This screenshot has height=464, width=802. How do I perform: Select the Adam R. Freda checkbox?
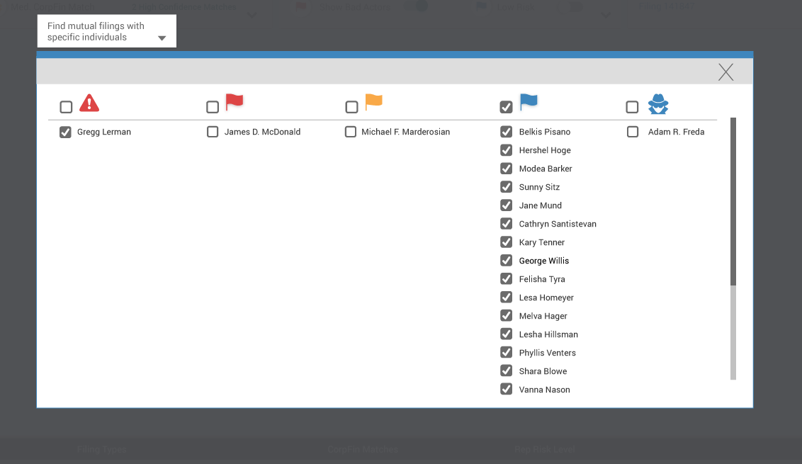pyautogui.click(x=633, y=132)
